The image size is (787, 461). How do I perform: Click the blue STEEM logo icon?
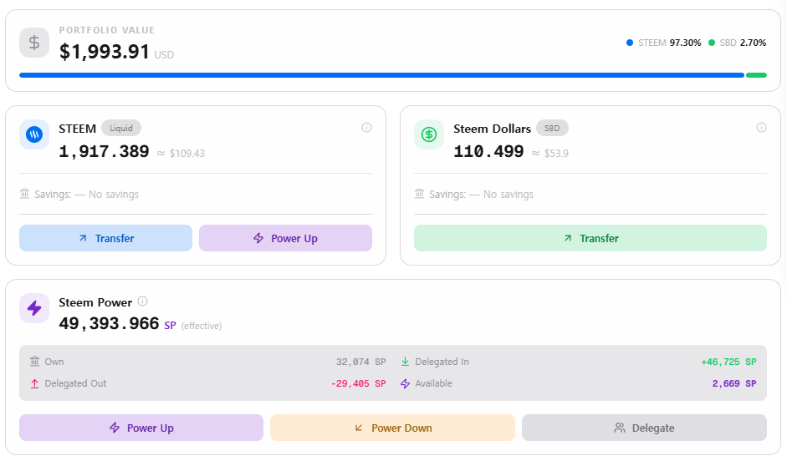pos(34,134)
